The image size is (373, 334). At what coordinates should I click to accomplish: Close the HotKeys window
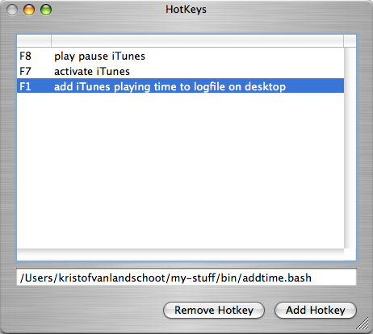click(x=12, y=10)
